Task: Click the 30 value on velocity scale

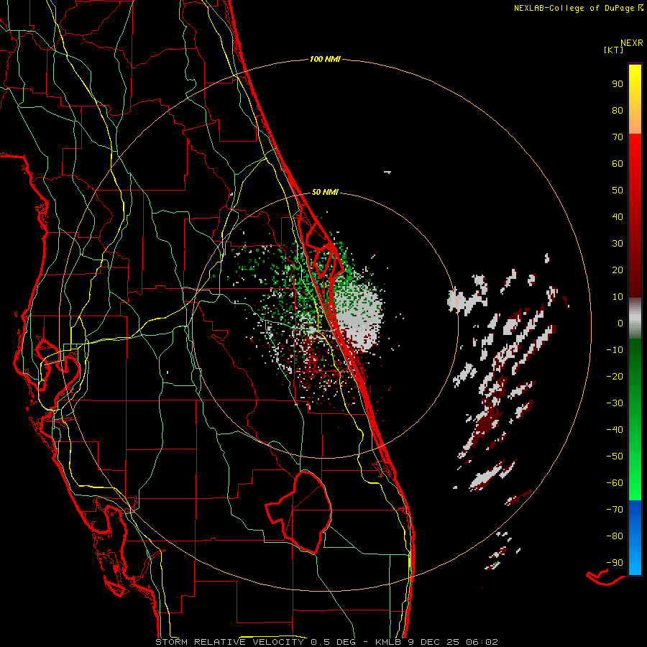Action: point(618,244)
